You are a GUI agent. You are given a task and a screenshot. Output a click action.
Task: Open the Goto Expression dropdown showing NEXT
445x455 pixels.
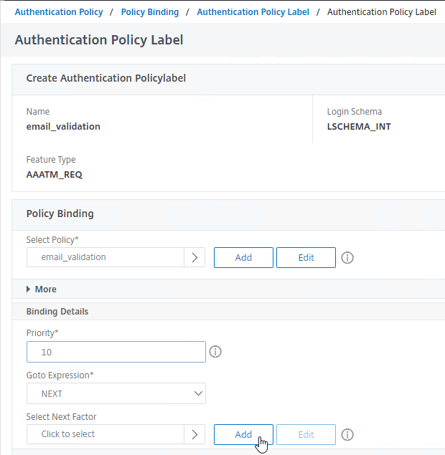tap(116, 393)
